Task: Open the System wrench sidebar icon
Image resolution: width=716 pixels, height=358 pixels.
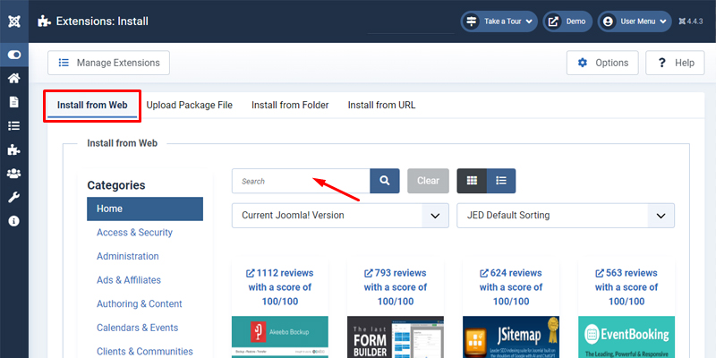Action: click(x=14, y=197)
